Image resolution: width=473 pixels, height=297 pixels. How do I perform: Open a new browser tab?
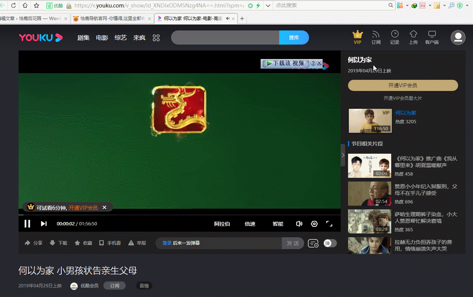point(242,19)
